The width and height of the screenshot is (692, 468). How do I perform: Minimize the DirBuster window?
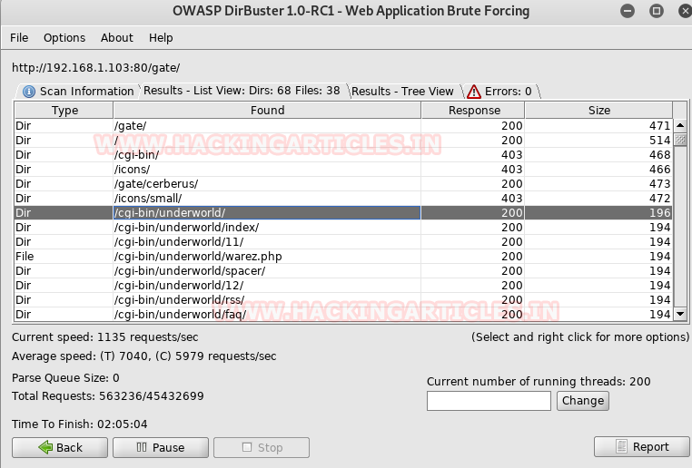click(x=628, y=11)
